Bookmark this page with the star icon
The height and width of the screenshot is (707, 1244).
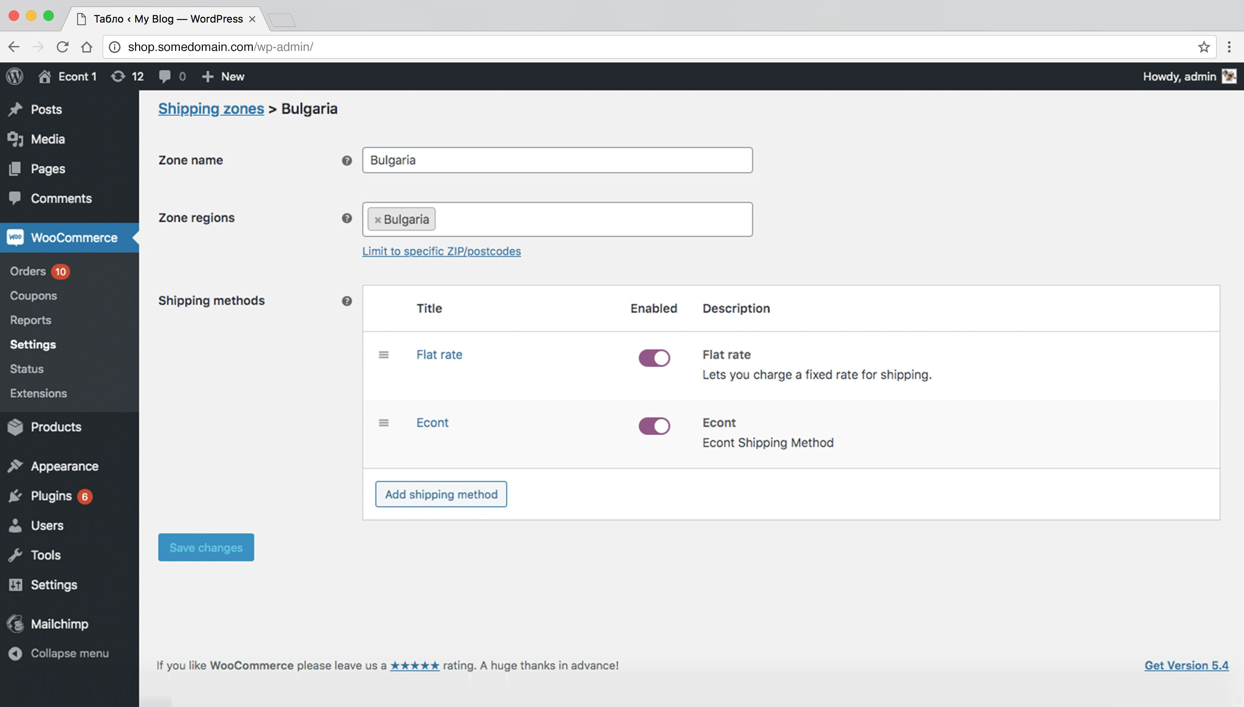click(1204, 47)
